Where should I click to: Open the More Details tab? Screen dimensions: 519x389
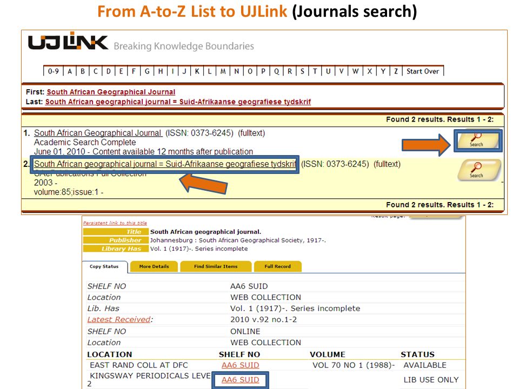[x=154, y=266]
